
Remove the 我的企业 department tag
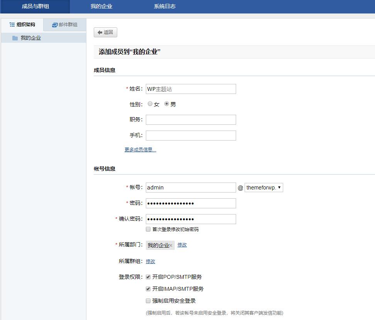pos(171,245)
